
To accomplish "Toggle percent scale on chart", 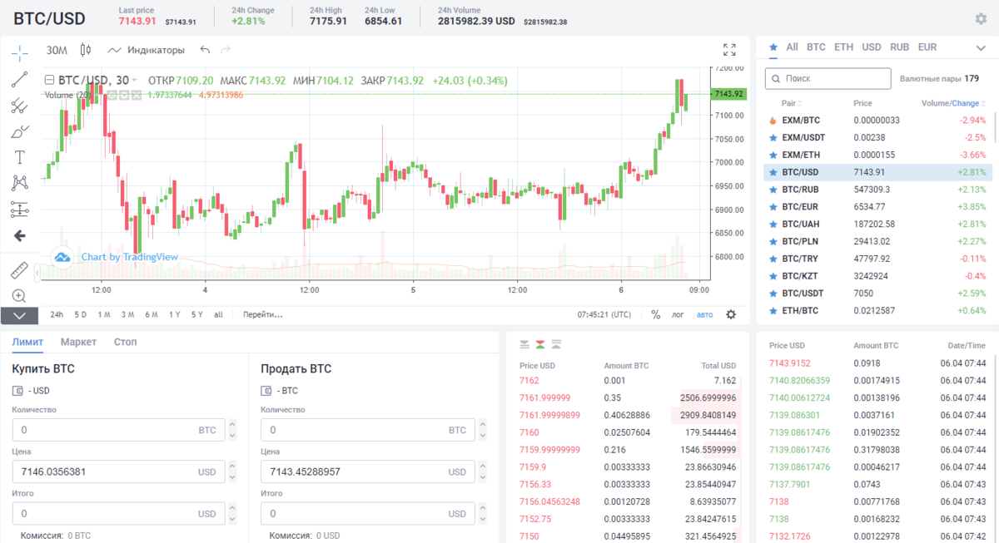I will pos(655,314).
